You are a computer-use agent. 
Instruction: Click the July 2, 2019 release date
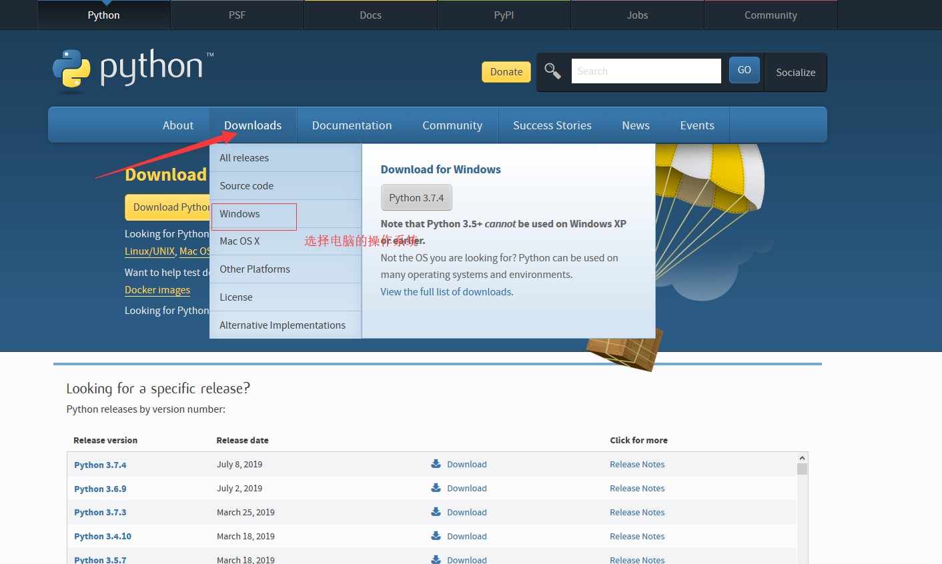[x=240, y=489]
